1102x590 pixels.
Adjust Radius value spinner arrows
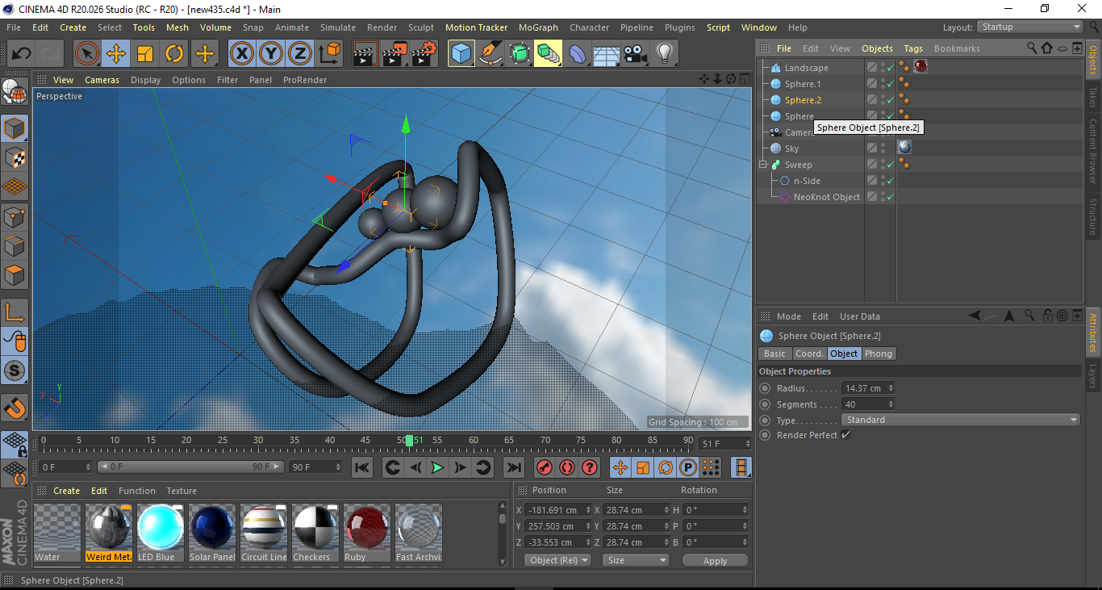click(891, 388)
